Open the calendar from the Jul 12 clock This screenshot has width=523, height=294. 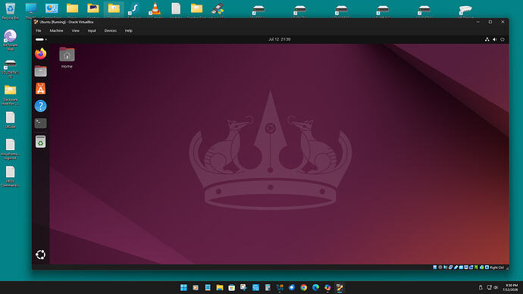[x=279, y=39]
